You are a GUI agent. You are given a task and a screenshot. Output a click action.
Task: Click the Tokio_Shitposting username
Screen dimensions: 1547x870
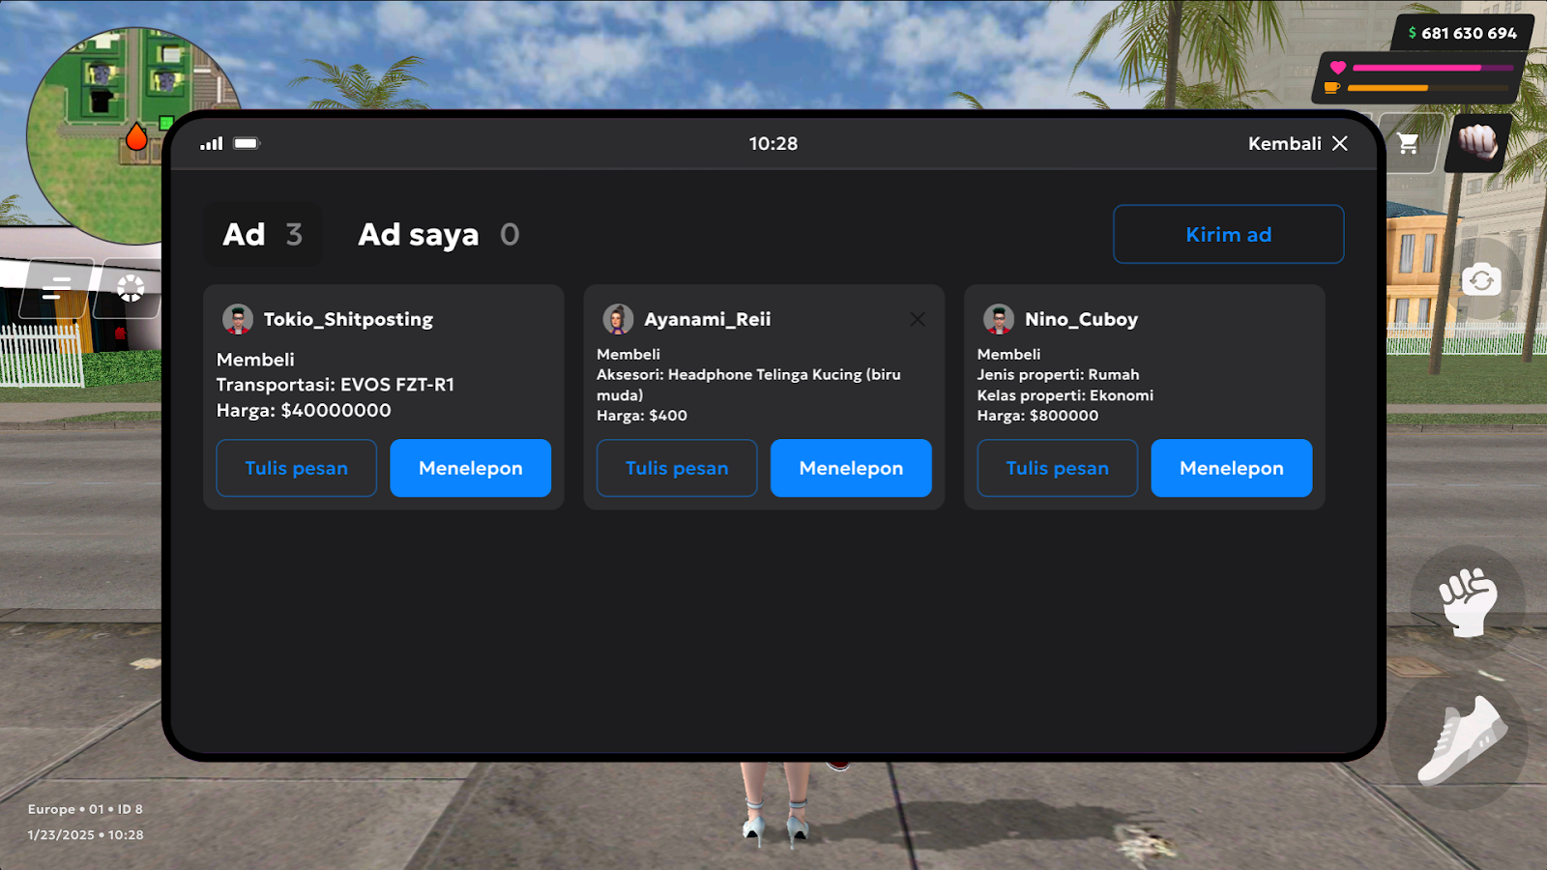click(348, 319)
